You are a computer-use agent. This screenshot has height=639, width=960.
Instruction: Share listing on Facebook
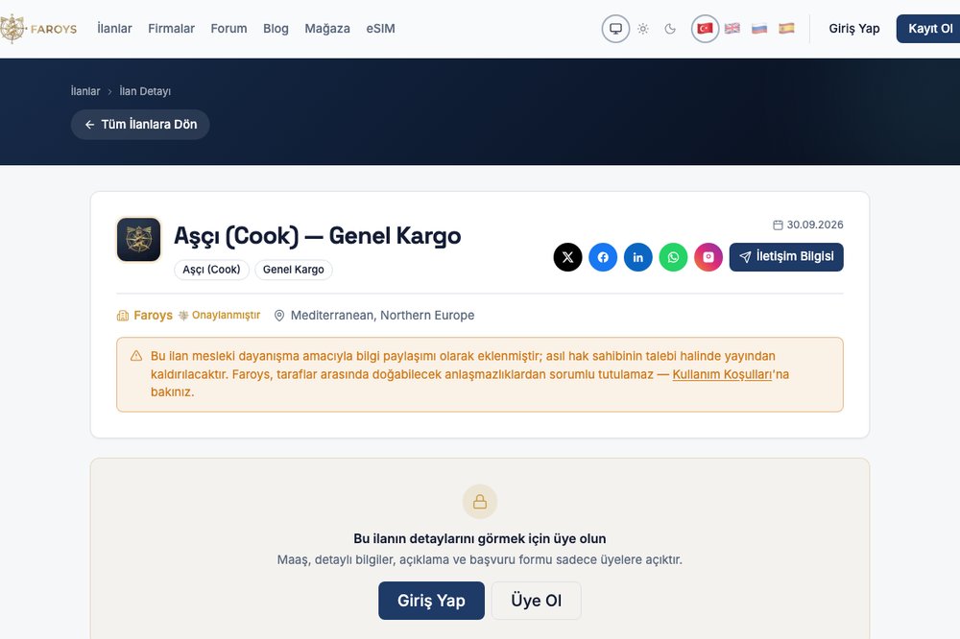point(603,257)
